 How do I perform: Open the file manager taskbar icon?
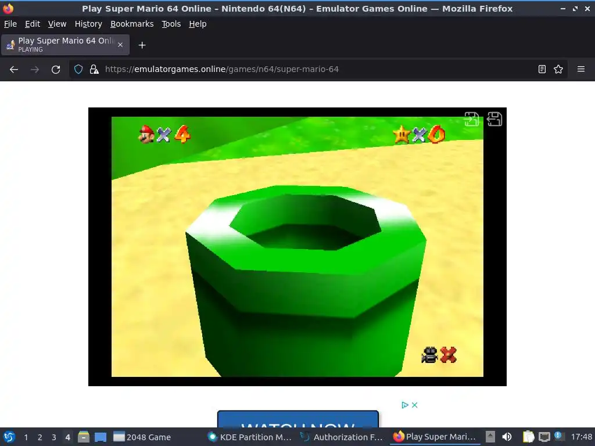[x=84, y=437]
